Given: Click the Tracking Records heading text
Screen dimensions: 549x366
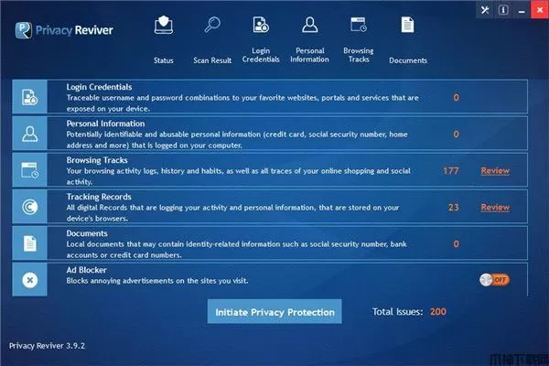Looking at the screenshot, I should pos(99,197).
